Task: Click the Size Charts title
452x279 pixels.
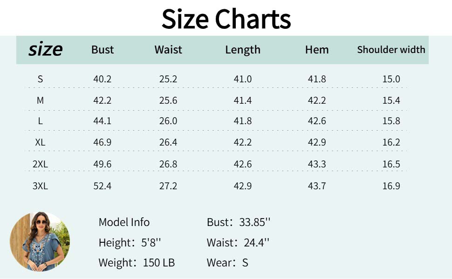Action: tap(226, 19)
